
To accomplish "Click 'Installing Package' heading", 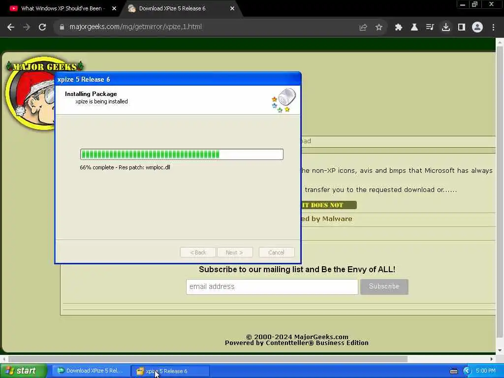I will click(91, 94).
